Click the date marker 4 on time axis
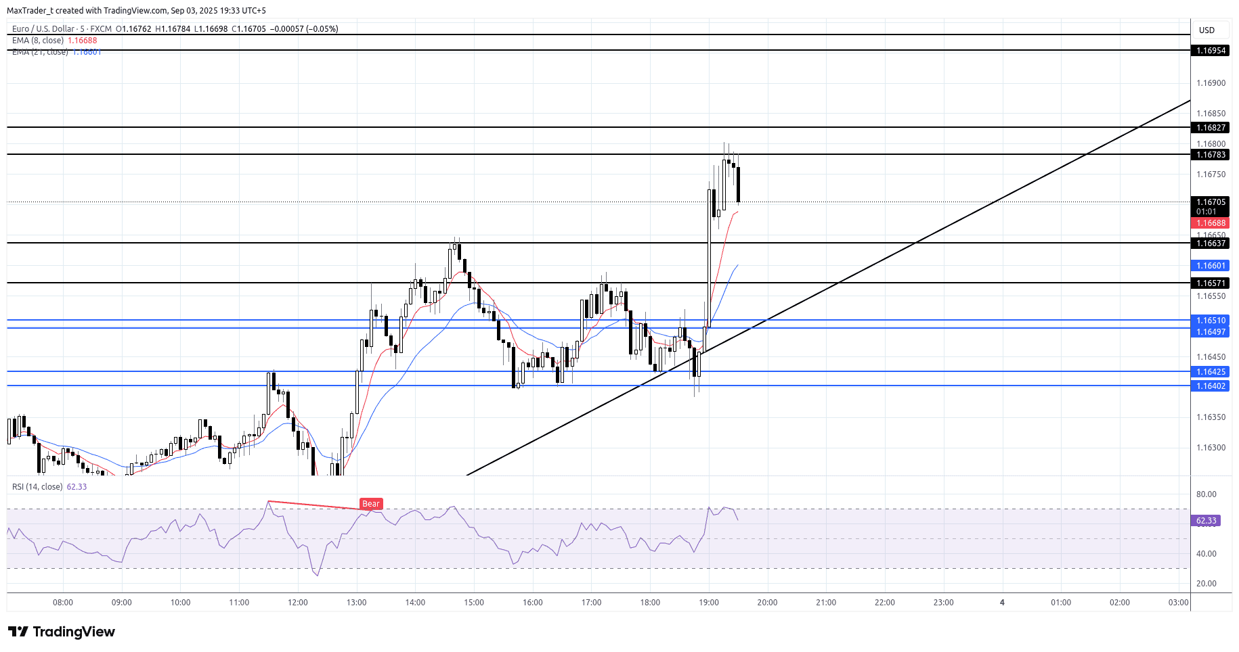The width and height of the screenshot is (1239, 652). [x=1002, y=603]
